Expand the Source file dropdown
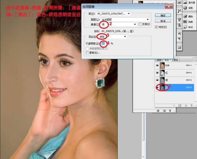 tap(113, 14)
